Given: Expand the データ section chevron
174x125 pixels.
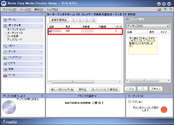Looking at the screenshot, I should [x=41, y=52].
